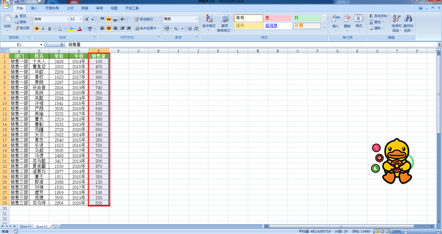Viewport: 442px width, 234px height.
Task: Click the increase font size icon
Action: click(87, 19)
